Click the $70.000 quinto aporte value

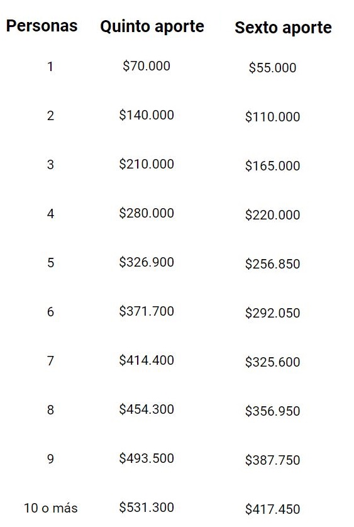[147, 66]
